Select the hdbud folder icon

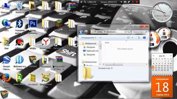[46, 7]
